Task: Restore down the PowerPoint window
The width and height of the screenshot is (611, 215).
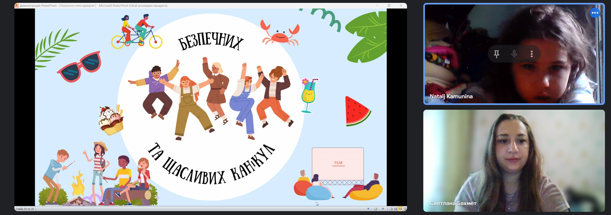Action: click(x=389, y=5)
